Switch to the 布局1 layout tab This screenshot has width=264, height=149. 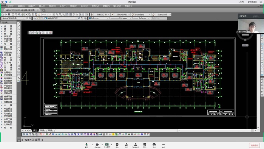[x=43, y=130]
